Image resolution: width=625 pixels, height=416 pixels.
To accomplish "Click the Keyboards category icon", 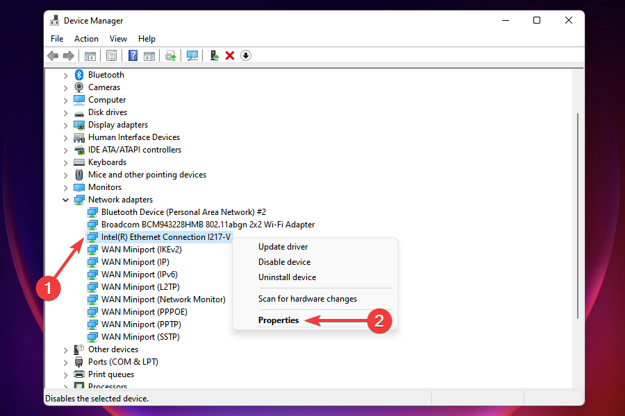I will [x=79, y=162].
